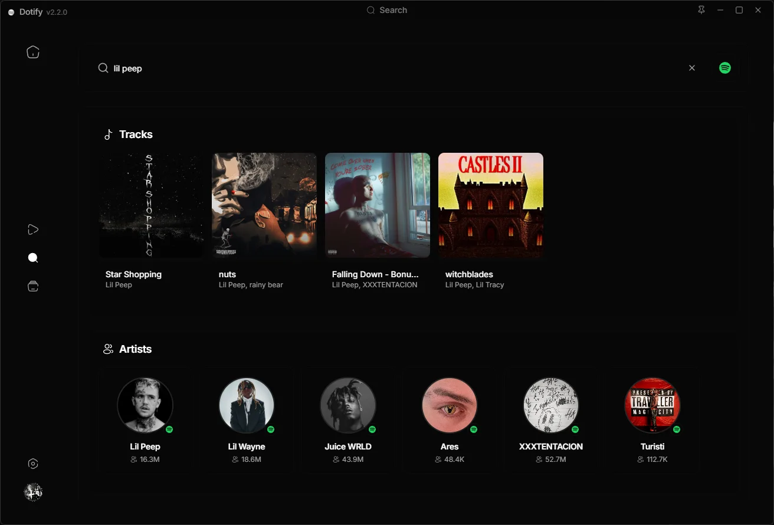Click the XXXTENTACION artist name label
Screen dimensions: 774x525
[551, 447]
